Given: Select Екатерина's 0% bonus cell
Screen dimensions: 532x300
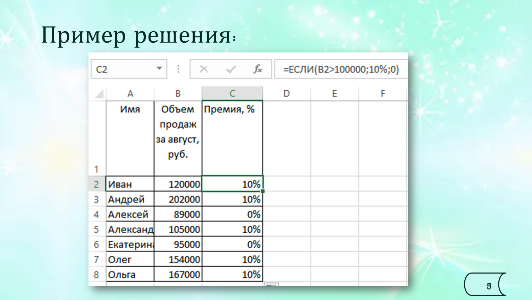Looking at the screenshot, I should [232, 244].
